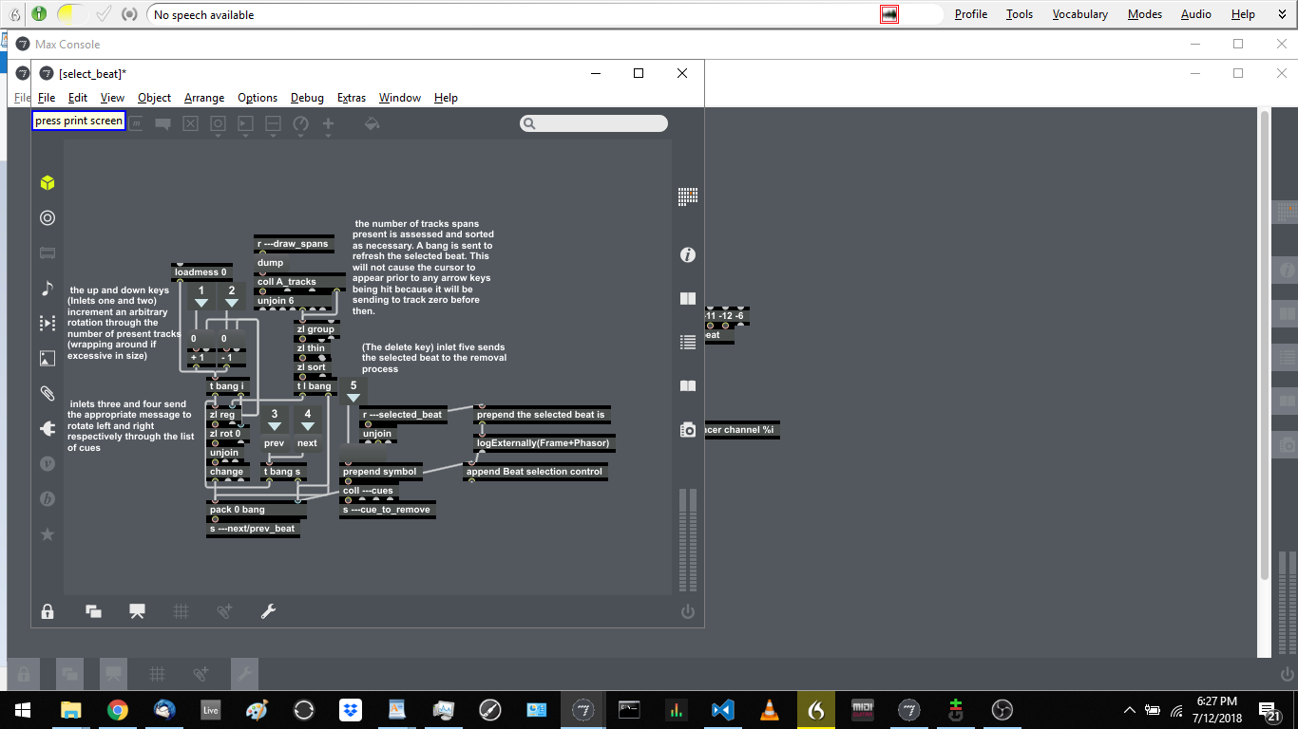Toggle snap to objects in select_beat window
1298x729 pixels.
click(224, 611)
